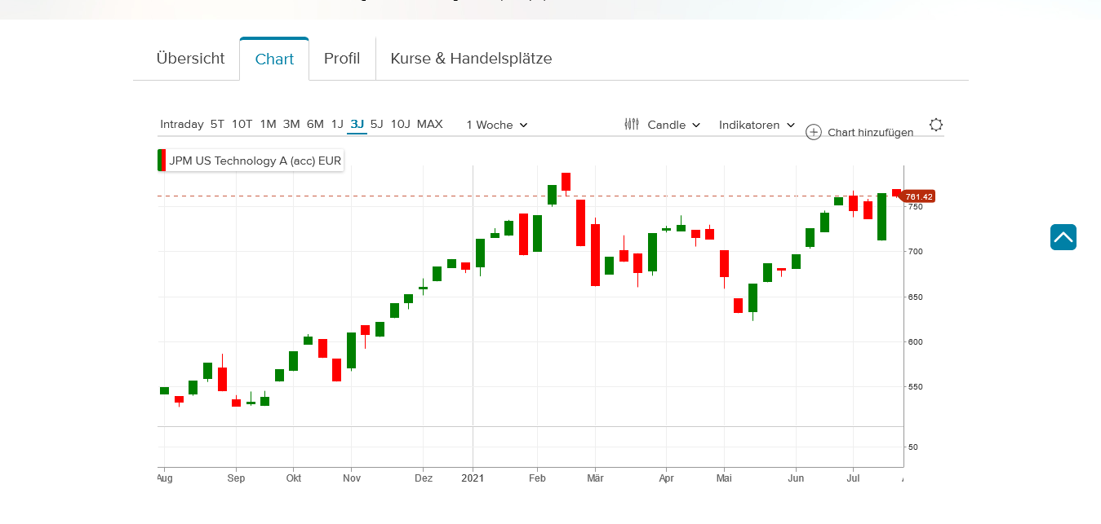The height and width of the screenshot is (524, 1101).
Task: Click the 10J time range option
Action: 400,124
